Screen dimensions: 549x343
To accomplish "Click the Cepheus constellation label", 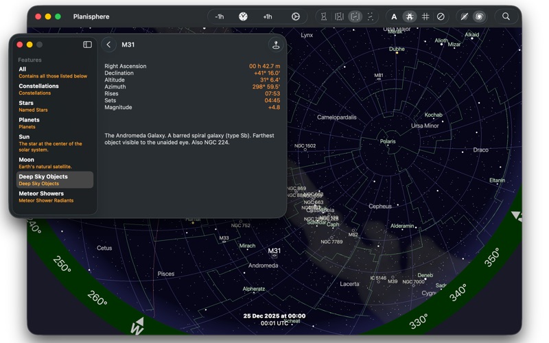I will coord(380,206).
